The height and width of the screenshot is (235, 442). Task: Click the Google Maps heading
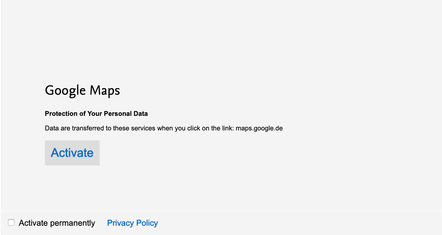pyautogui.click(x=82, y=90)
